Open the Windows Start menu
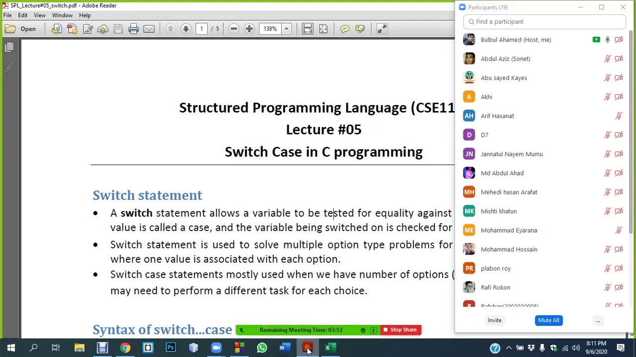The image size is (636, 357). 11,348
